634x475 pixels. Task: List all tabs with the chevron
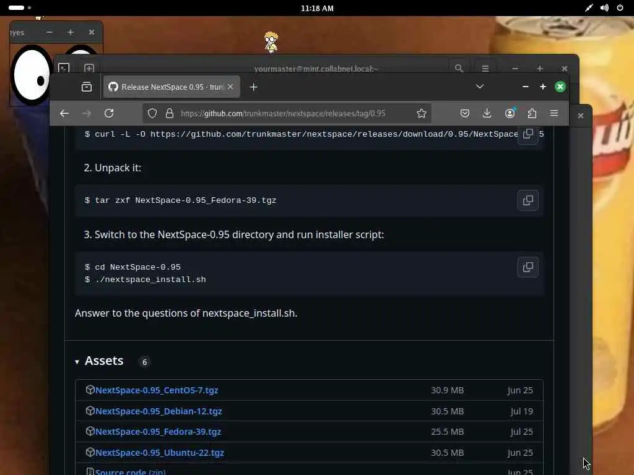[480, 87]
